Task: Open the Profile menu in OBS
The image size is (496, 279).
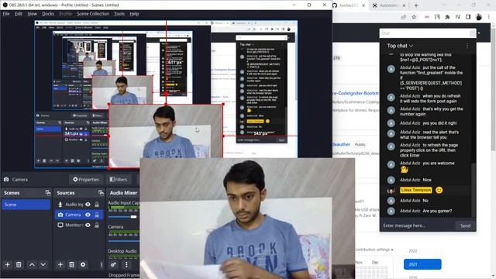Action: 65,14
